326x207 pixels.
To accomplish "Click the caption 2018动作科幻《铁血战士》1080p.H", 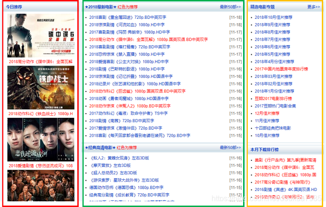I will (41, 114).
